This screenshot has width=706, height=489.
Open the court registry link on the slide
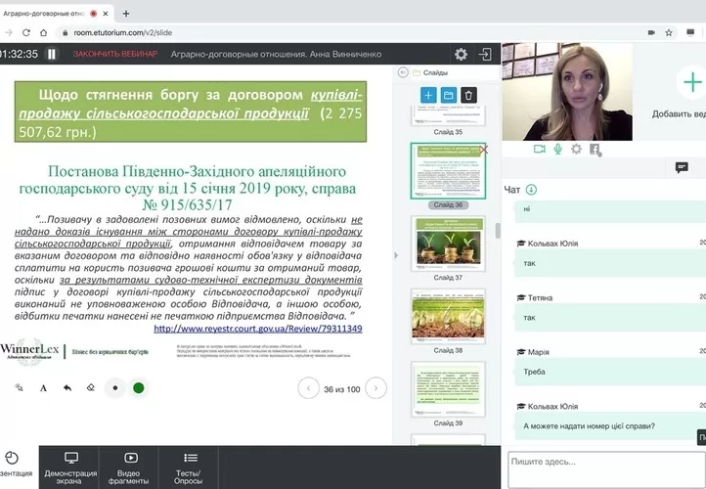(258, 329)
